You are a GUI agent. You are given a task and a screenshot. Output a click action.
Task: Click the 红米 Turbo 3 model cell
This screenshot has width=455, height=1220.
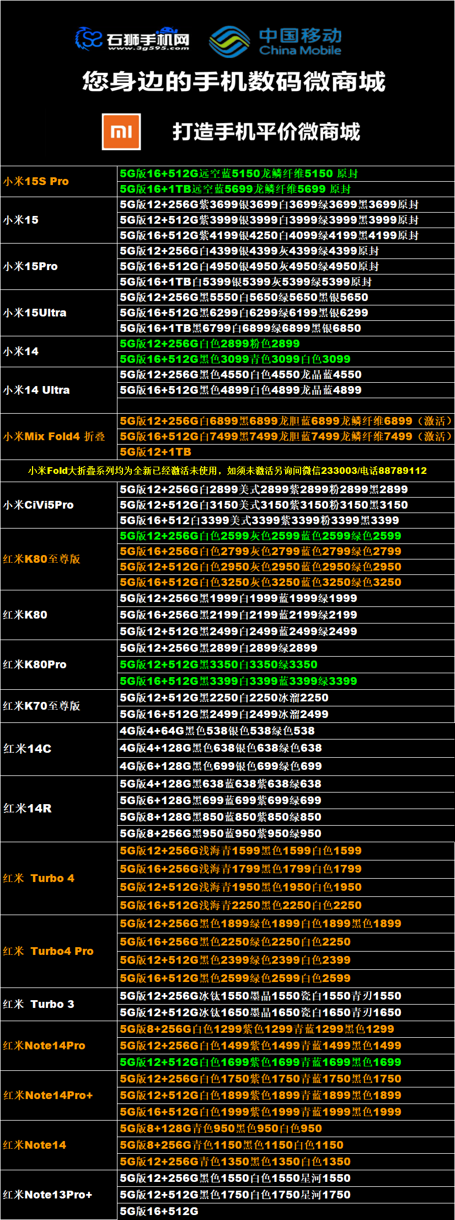pyautogui.click(x=59, y=1004)
